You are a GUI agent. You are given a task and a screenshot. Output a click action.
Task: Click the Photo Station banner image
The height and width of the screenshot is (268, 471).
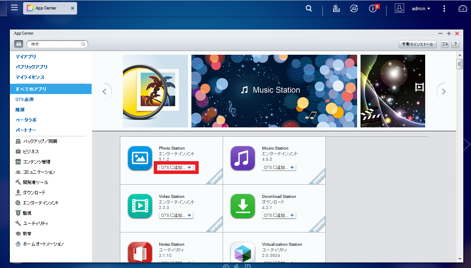point(155,91)
